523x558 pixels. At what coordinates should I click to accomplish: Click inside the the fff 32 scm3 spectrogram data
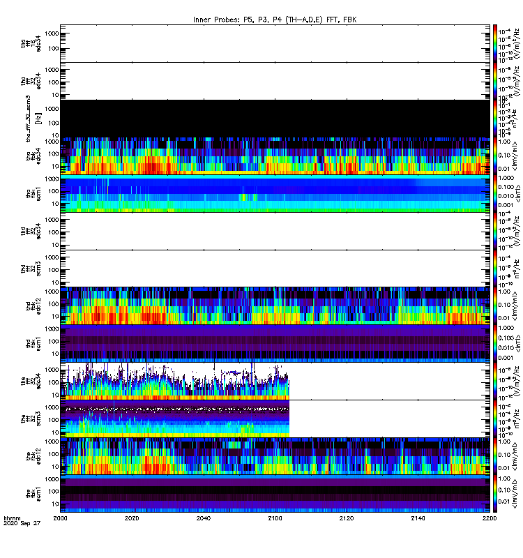tap(175, 419)
